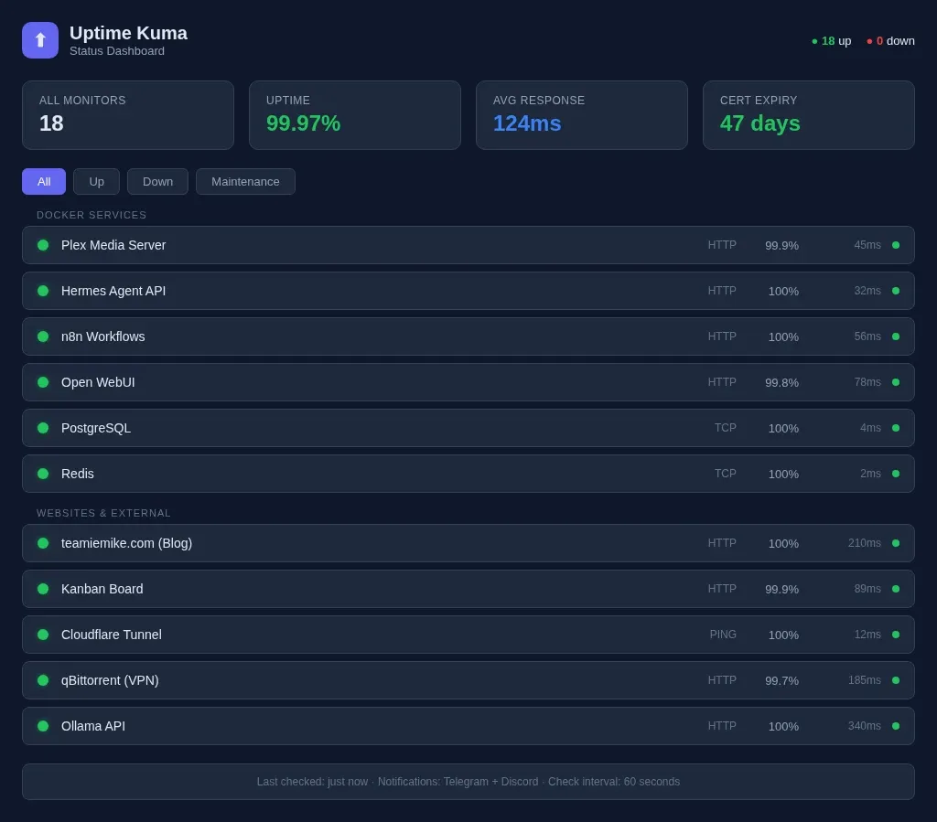
Task: Click the small heartbeat dot beside 89ms
Action: tap(896, 589)
